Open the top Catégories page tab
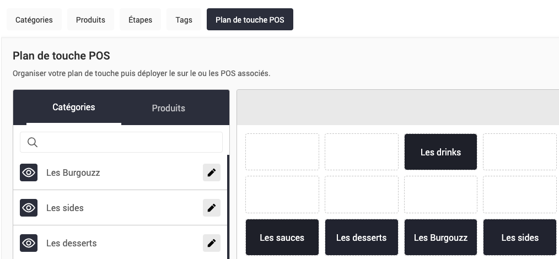The image size is (559, 259). point(34,20)
